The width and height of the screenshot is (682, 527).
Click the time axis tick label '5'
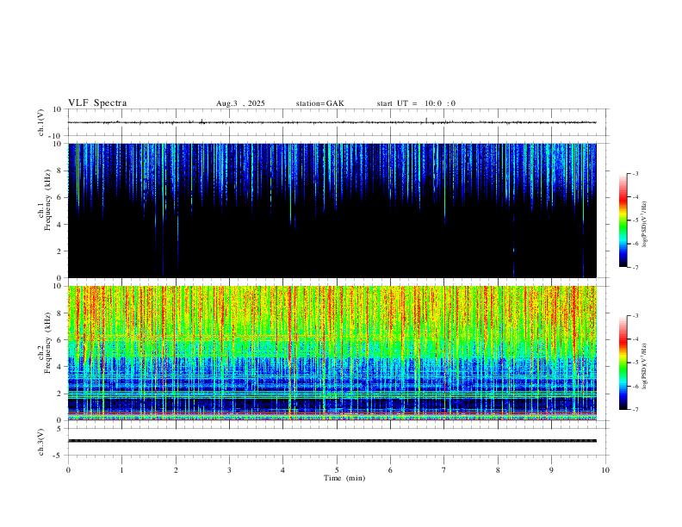tap(337, 470)
